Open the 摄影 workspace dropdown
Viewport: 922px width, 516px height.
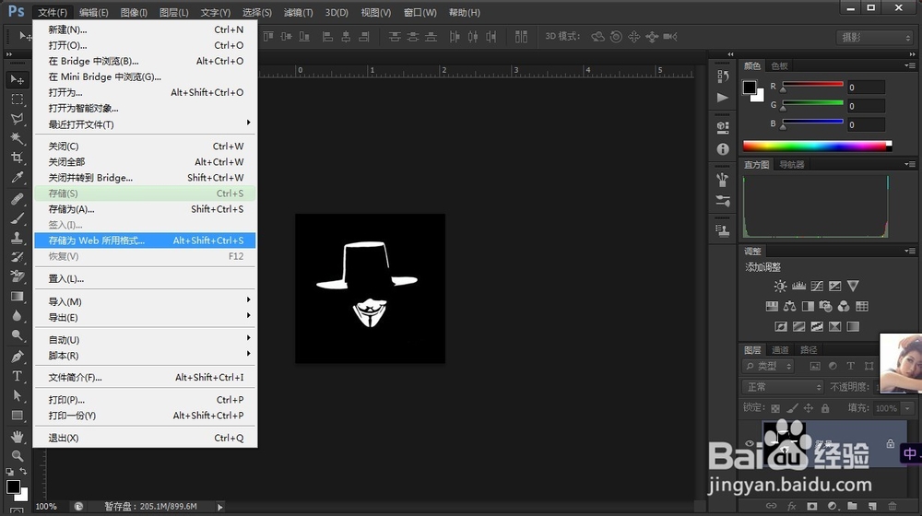[x=874, y=37]
